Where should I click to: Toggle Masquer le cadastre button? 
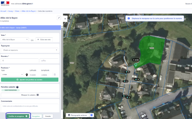click(30, 95)
